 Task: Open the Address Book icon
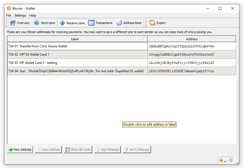[119, 23]
